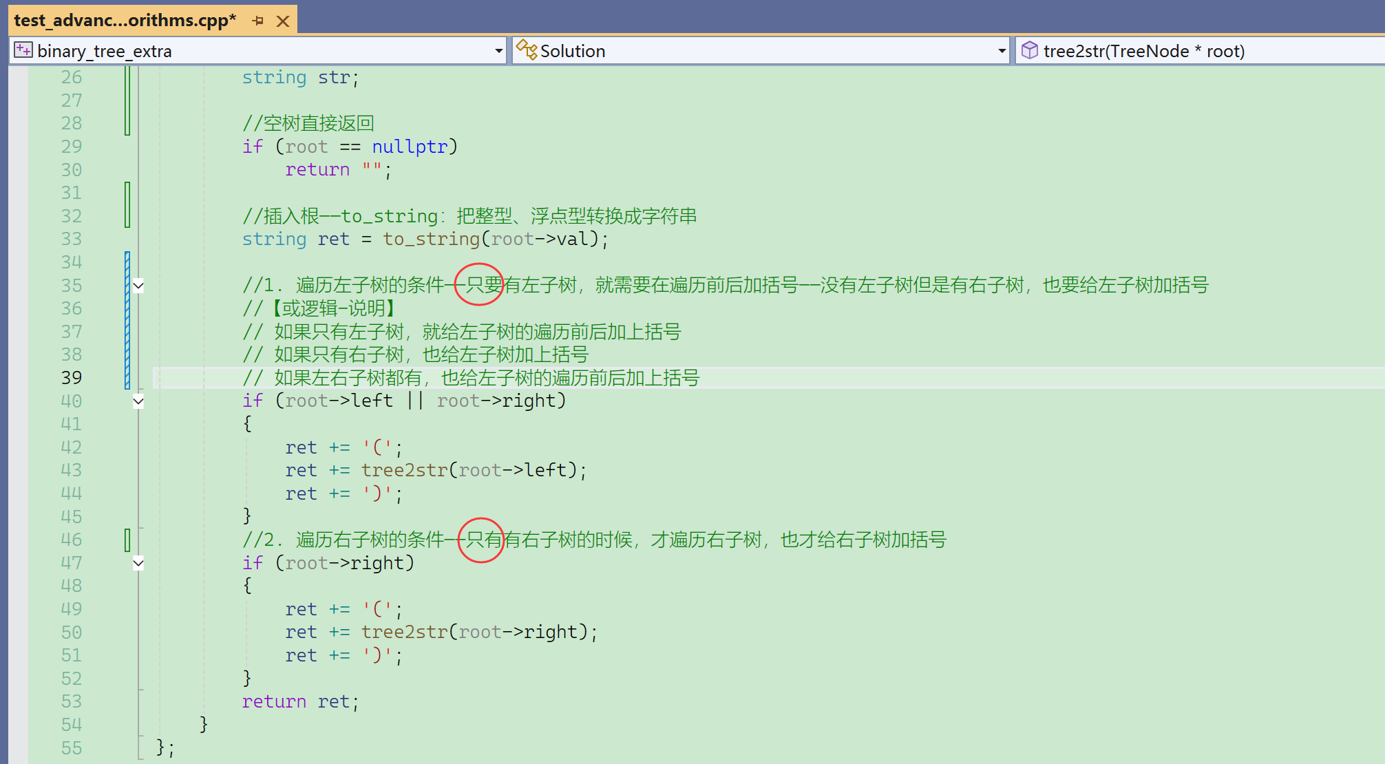Set breakpoint in margin beside line 33
Viewport: 1385px width, 764px height.
[18, 239]
